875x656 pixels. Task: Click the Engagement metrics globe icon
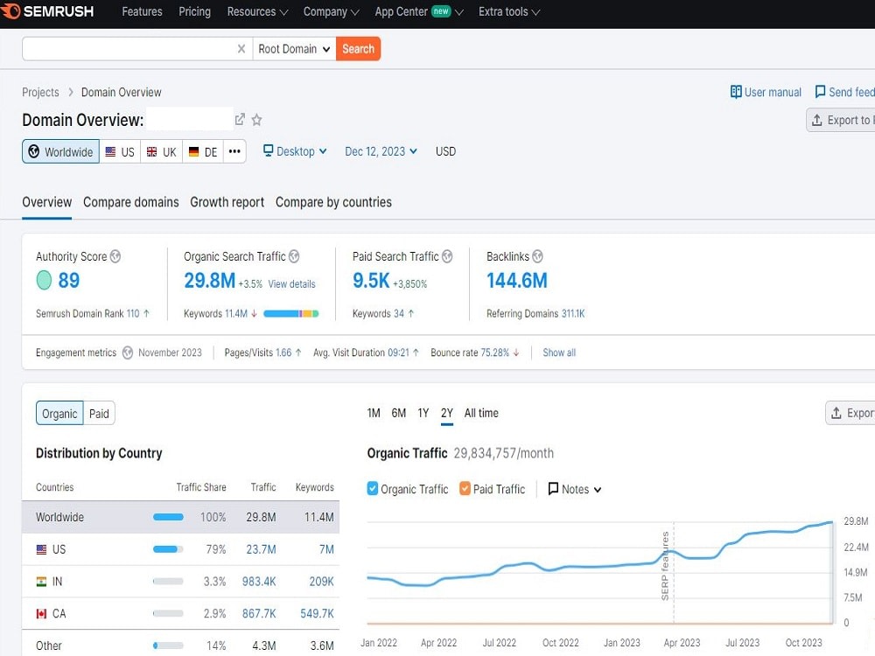128,352
